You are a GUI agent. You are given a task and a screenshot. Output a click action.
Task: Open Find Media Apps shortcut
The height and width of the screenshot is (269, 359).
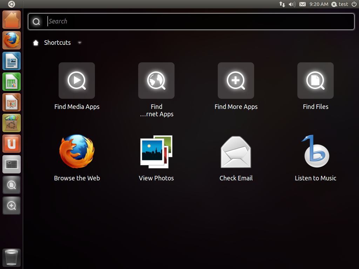[x=77, y=81]
